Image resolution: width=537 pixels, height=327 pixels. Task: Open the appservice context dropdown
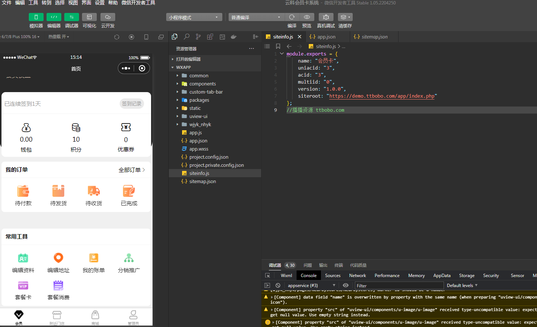pos(311,286)
